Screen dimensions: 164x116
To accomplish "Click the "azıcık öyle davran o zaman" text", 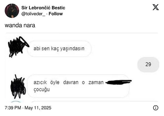I will [68, 82].
